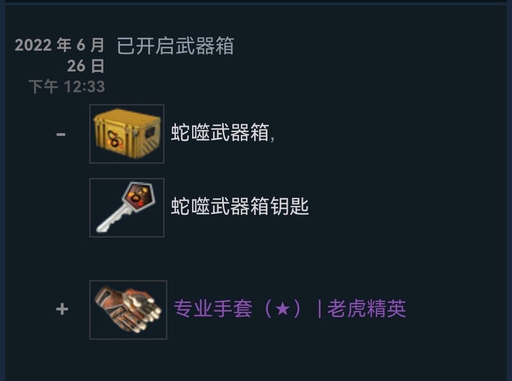
Task: Open the 蛇噬武器箱 case thumbnail
Action: (127, 133)
